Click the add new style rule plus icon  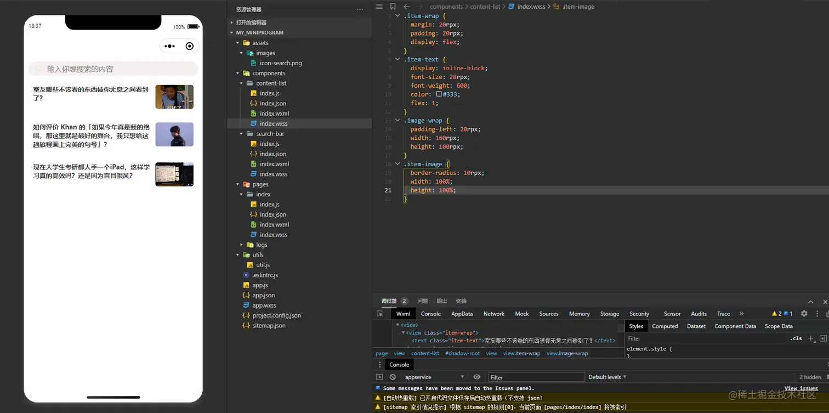tap(811, 338)
